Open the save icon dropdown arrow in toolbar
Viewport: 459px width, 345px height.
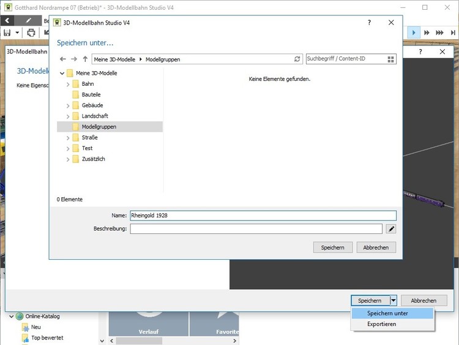coord(17,32)
